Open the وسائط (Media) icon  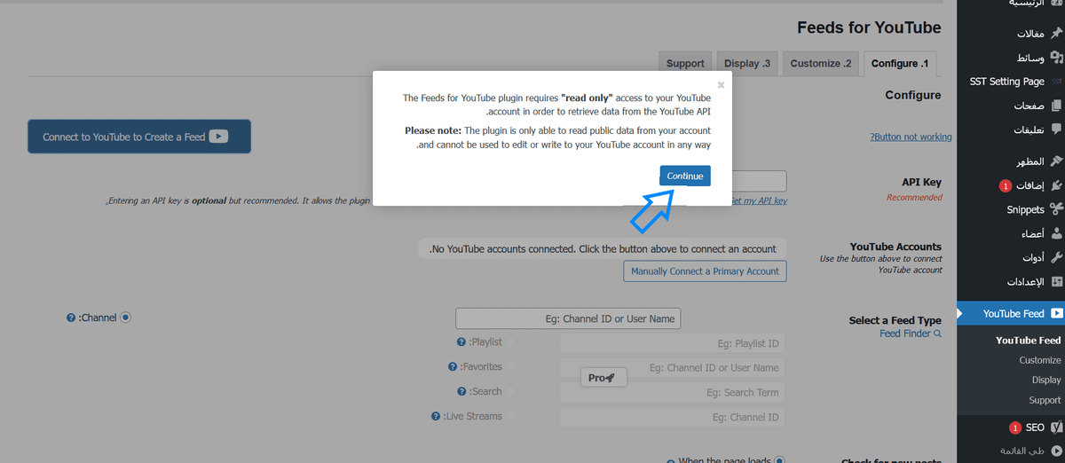(1056, 58)
